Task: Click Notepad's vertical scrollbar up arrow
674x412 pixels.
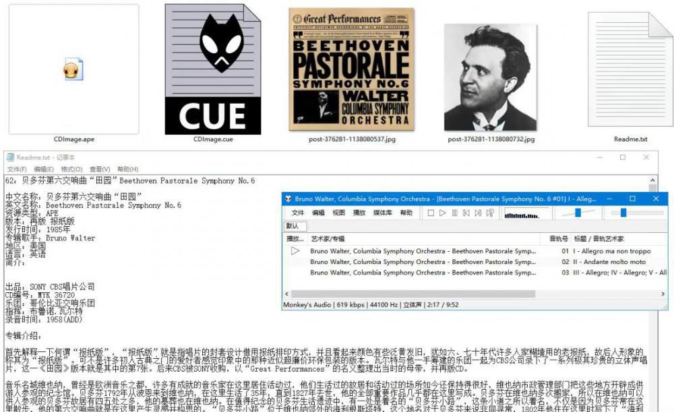Action: 652,180
